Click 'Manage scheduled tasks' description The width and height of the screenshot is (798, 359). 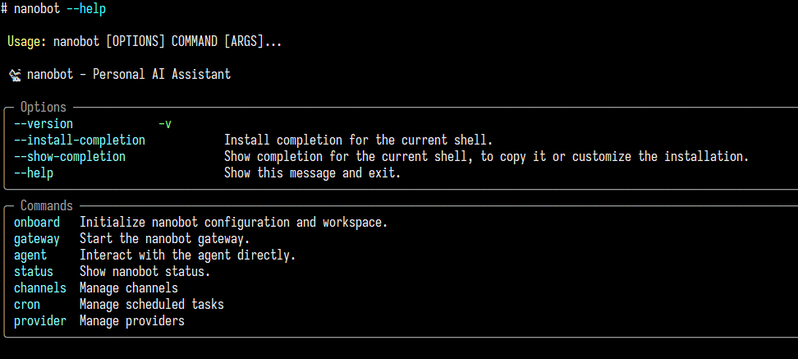pyautogui.click(x=152, y=305)
